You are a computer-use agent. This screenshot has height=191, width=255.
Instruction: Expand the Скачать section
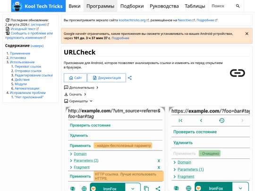(x=75, y=94)
